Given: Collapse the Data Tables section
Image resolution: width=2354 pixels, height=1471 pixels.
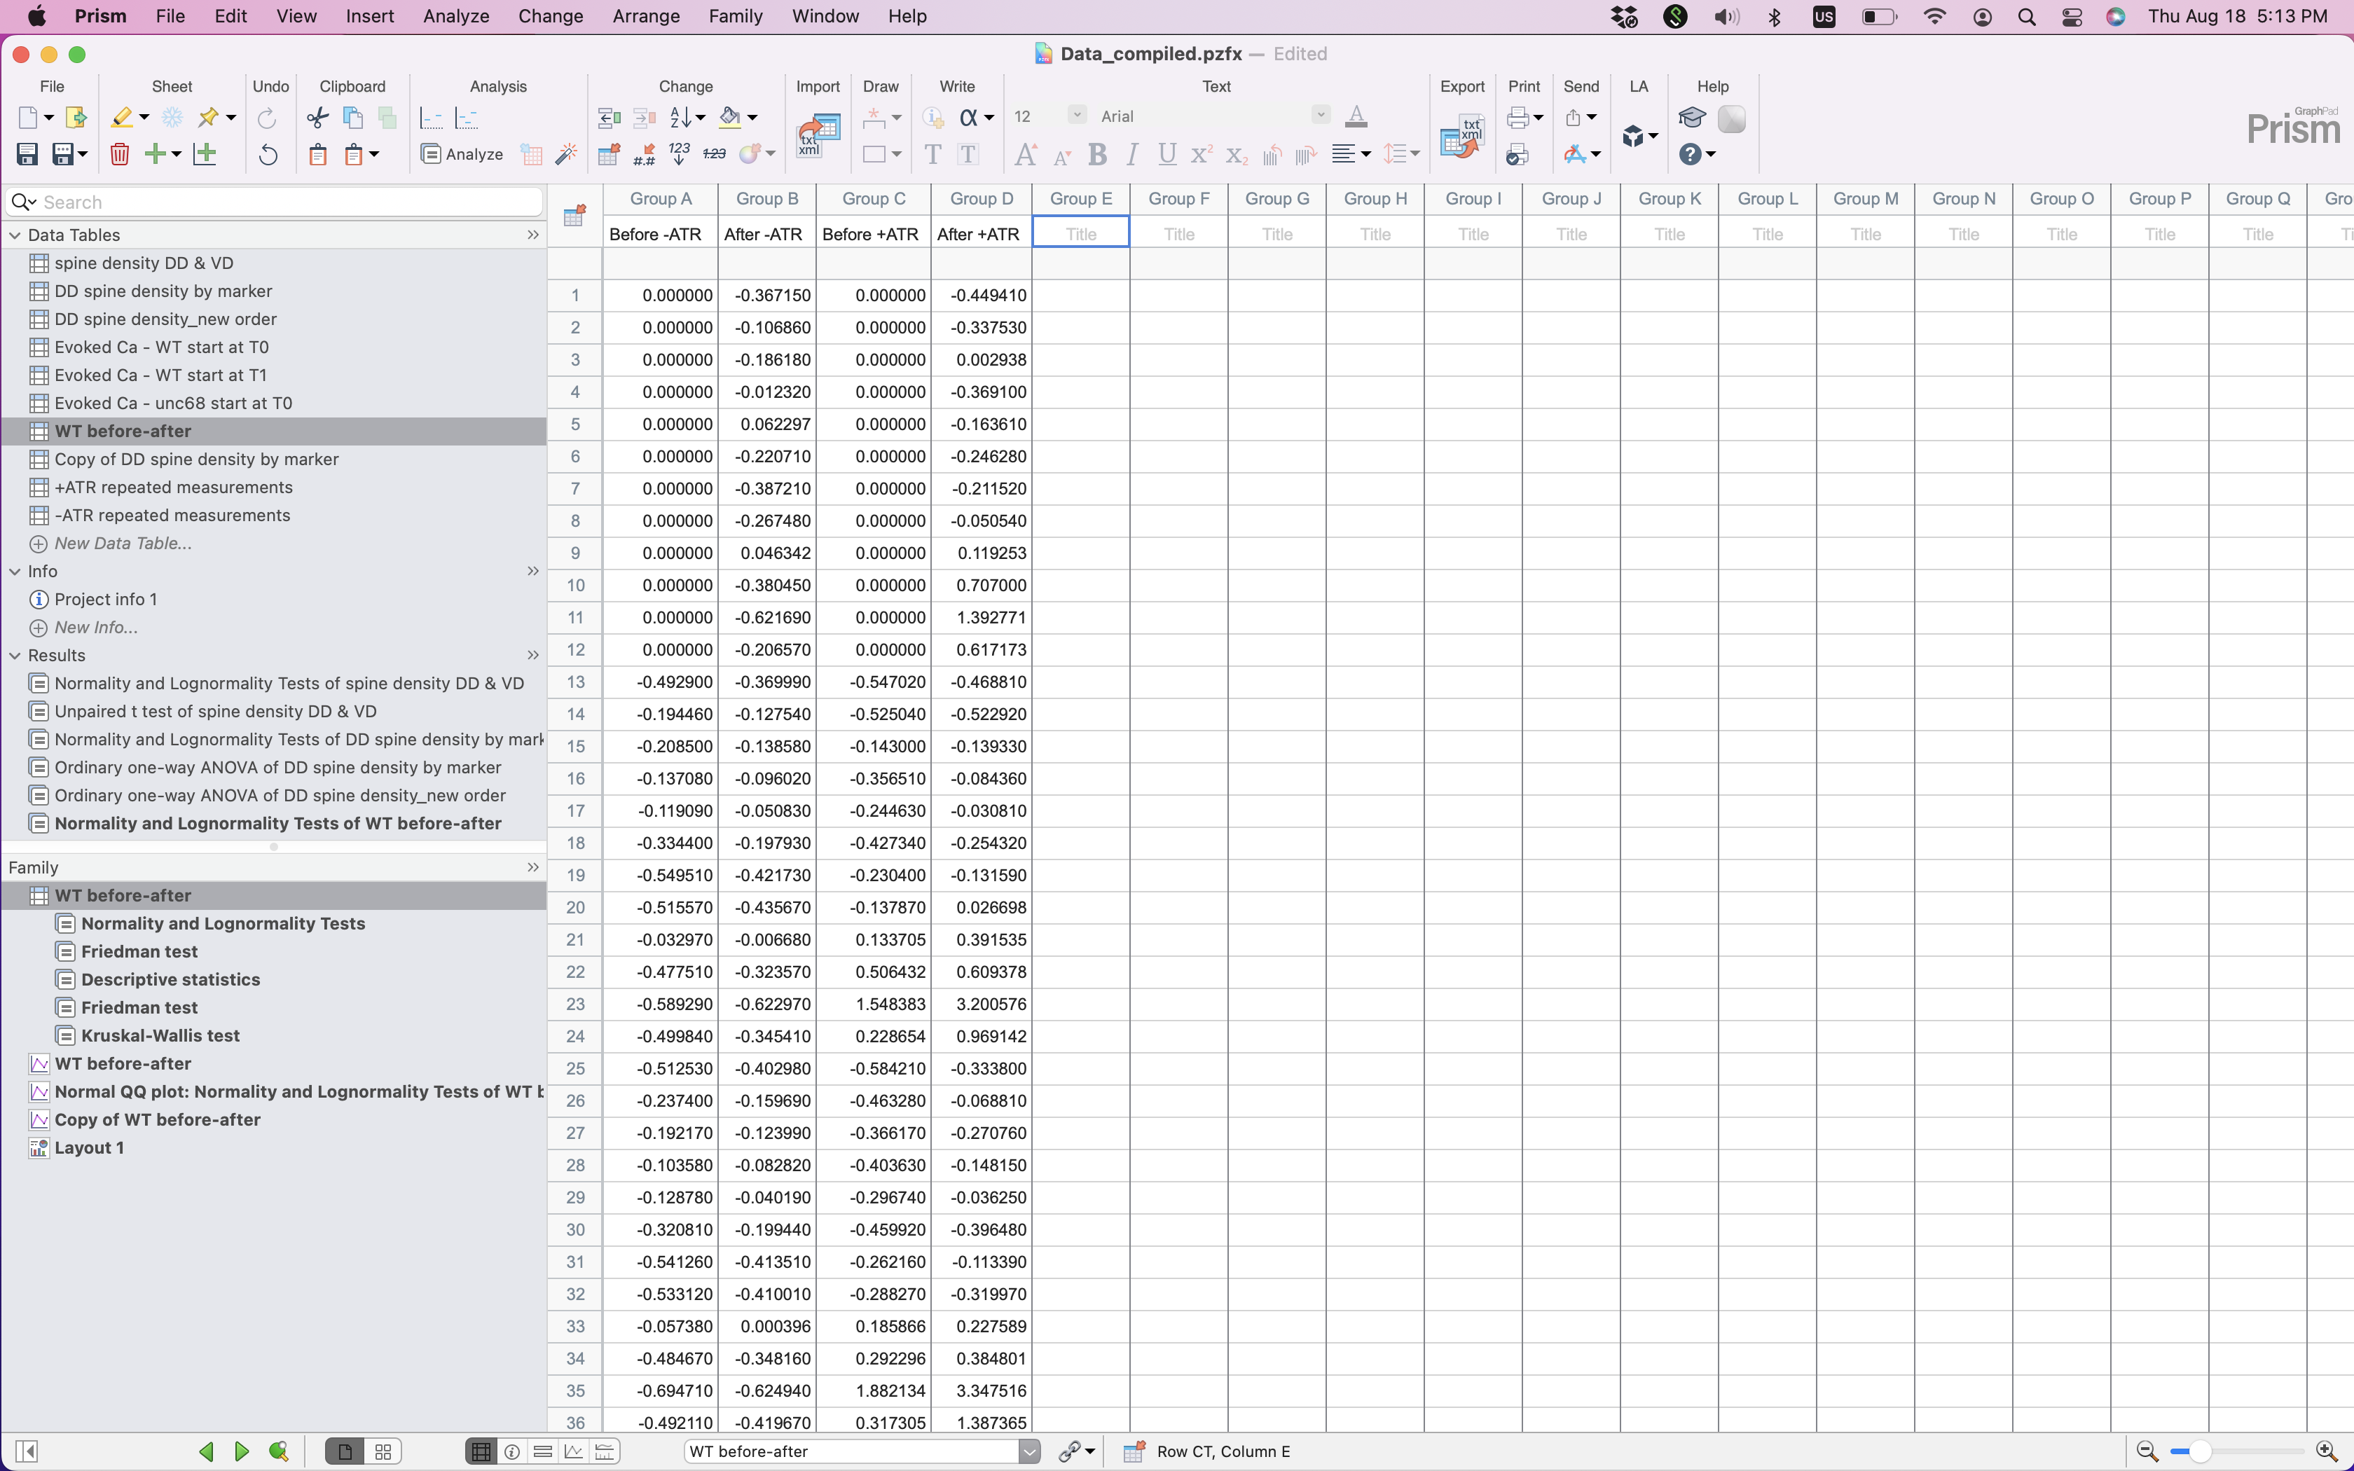Looking at the screenshot, I should coord(15,235).
